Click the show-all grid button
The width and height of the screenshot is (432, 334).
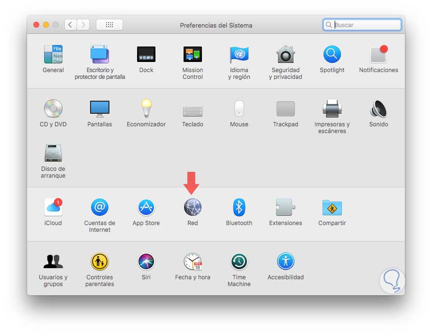(109, 25)
